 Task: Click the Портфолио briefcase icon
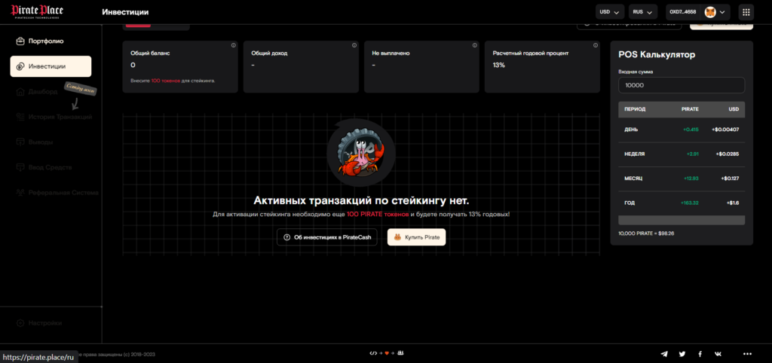point(20,41)
